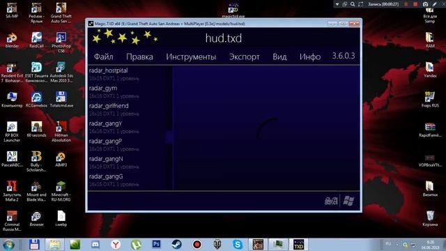Open the Windows Start menu
The height and width of the screenshot is (251, 446).
tap(8, 245)
